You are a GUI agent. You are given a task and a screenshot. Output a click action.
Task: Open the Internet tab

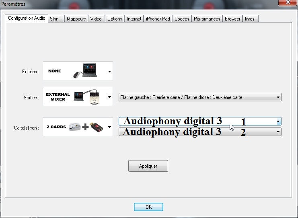point(134,19)
